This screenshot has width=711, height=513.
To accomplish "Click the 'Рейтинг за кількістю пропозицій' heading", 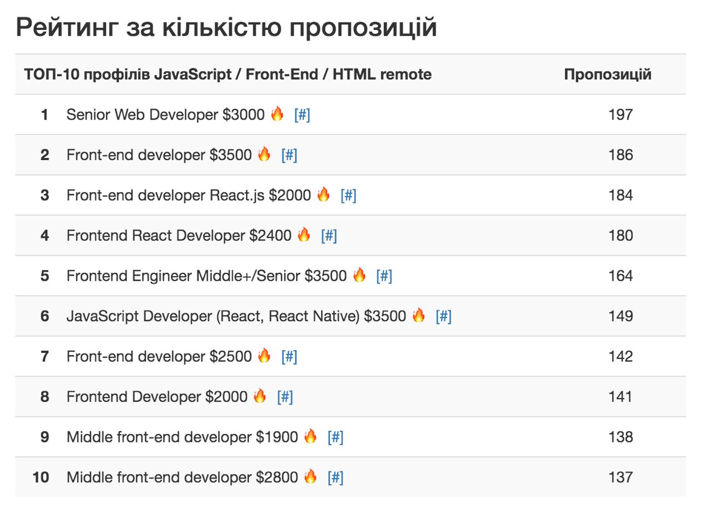I will click(x=226, y=28).
